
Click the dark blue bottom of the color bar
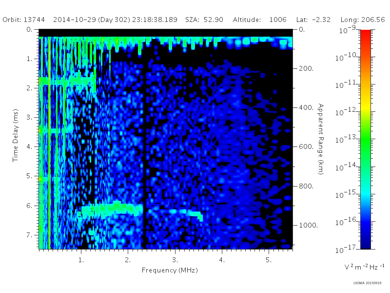(366, 243)
